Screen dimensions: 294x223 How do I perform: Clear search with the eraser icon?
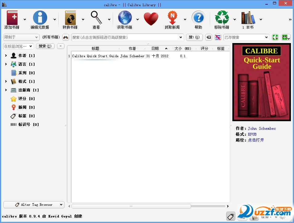tap(209, 37)
